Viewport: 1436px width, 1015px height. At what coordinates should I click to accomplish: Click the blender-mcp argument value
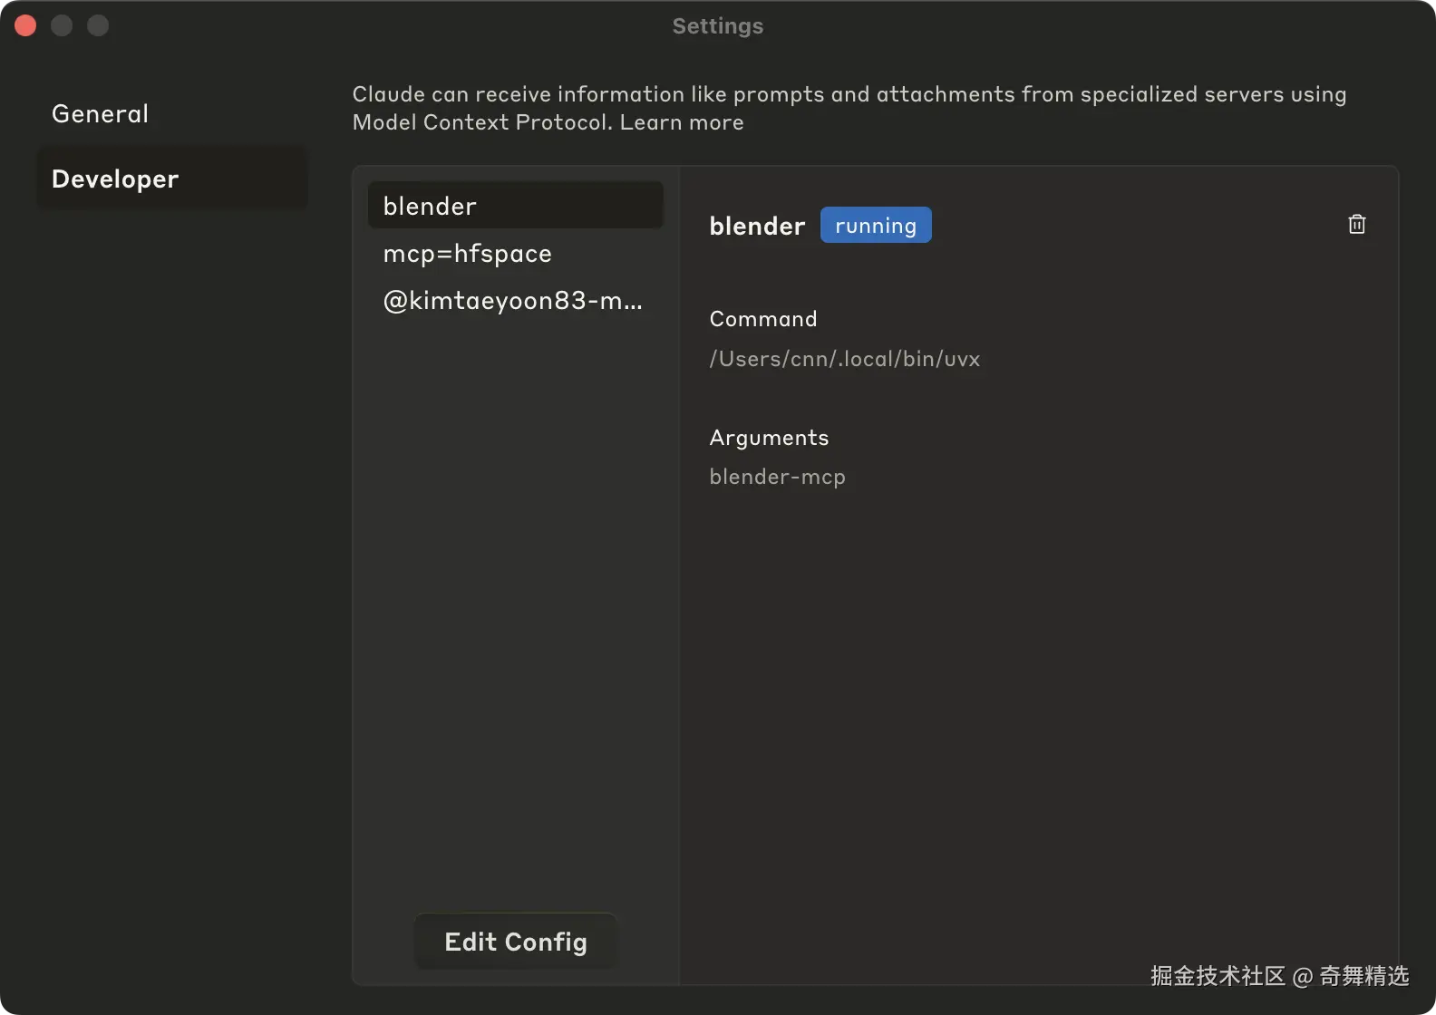[x=777, y=477]
